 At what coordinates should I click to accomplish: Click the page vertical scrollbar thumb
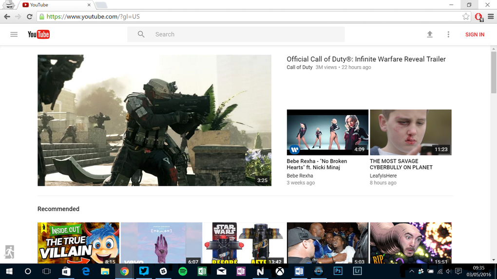[x=494, y=73]
